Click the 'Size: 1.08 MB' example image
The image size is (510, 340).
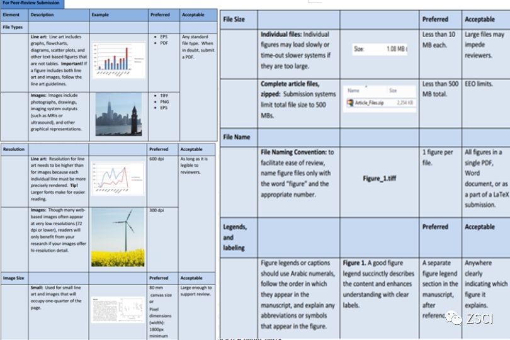click(x=380, y=49)
